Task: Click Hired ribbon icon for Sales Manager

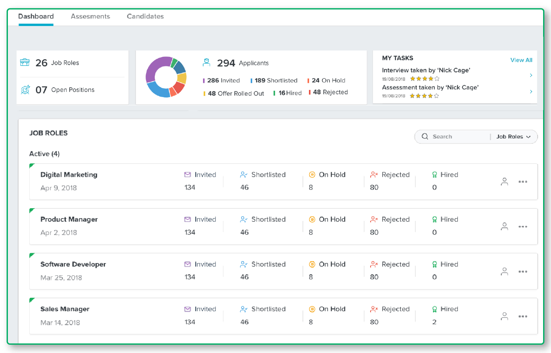Action: tap(435, 309)
